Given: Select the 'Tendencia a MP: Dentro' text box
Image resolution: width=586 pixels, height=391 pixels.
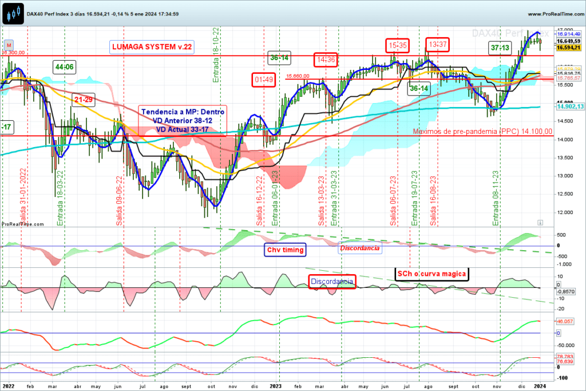Looking at the screenshot, I should (x=183, y=120).
